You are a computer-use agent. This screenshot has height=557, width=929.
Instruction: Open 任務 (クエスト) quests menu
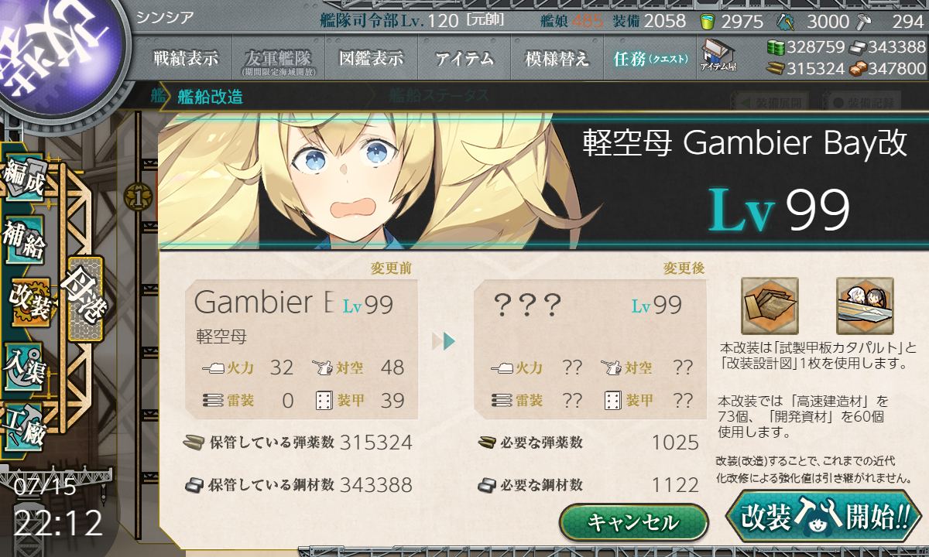click(x=650, y=58)
